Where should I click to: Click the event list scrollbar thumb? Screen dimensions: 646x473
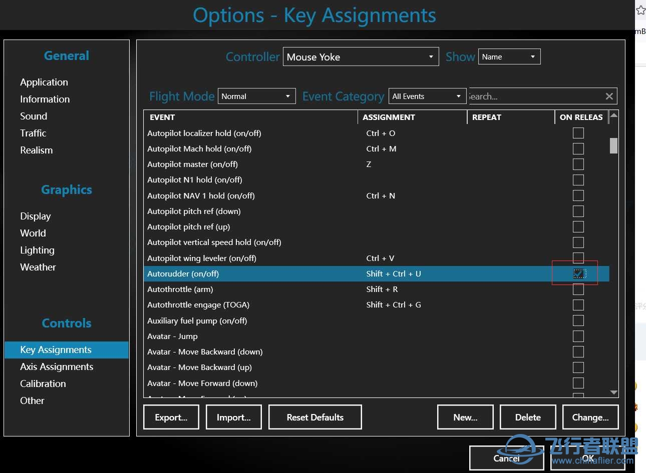[x=613, y=145]
